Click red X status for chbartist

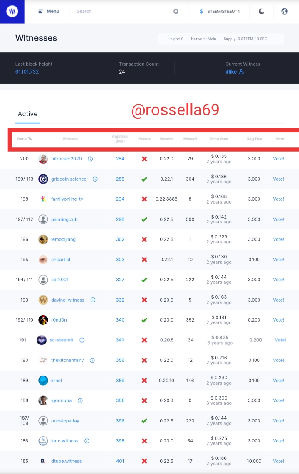(x=144, y=260)
